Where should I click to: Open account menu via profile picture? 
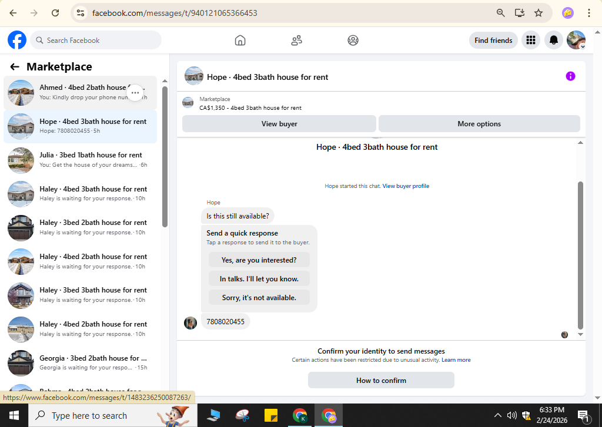click(576, 41)
